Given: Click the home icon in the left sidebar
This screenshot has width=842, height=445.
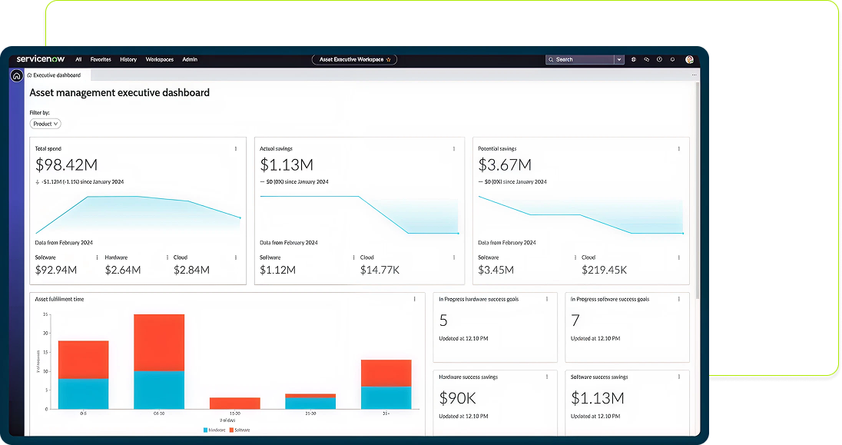Looking at the screenshot, I should [x=16, y=76].
